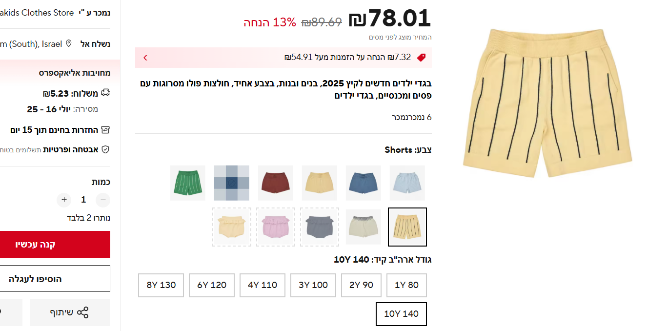Click the shipping truck icon

pyautogui.click(x=105, y=93)
